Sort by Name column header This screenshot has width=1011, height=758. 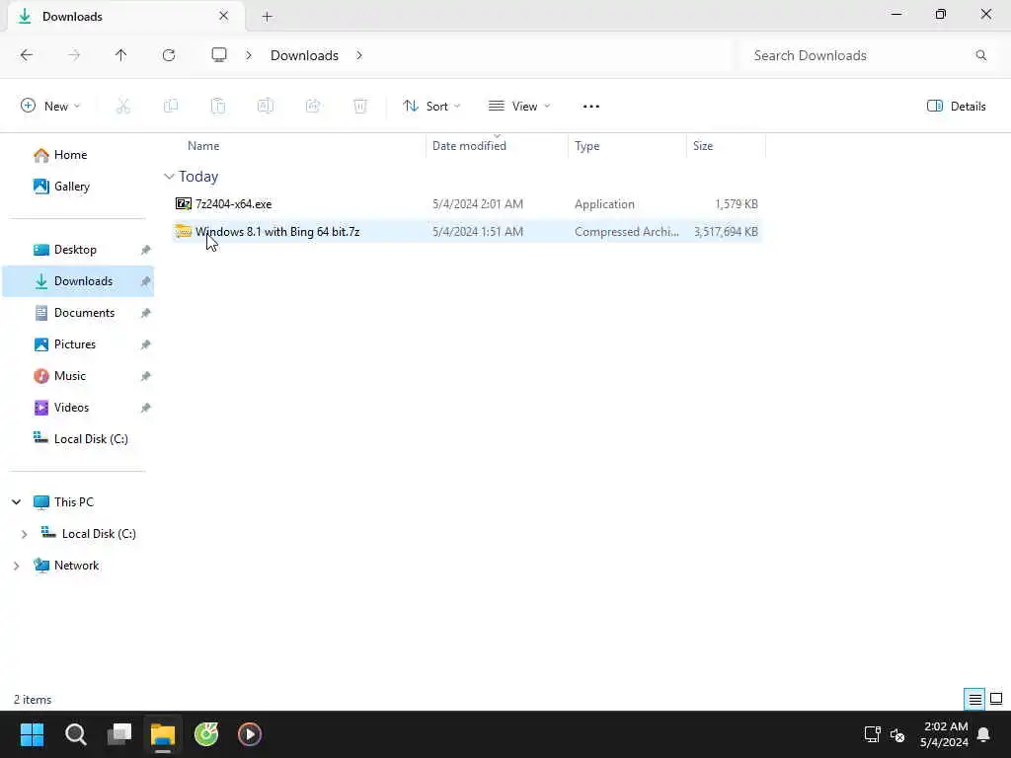pos(203,146)
